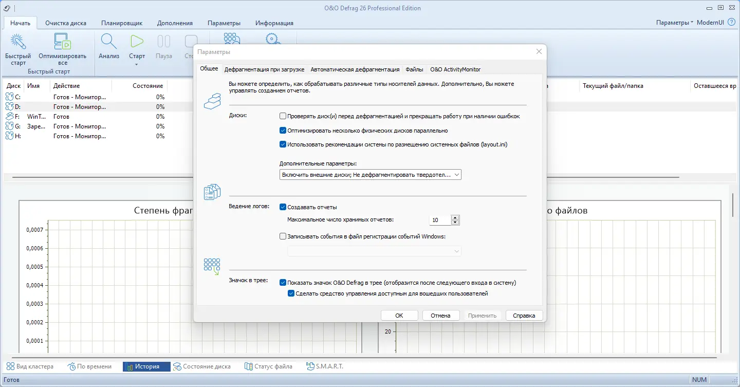Viewport: 740px width, 387px height.
Task: Click the Отмена button
Action: (441, 316)
